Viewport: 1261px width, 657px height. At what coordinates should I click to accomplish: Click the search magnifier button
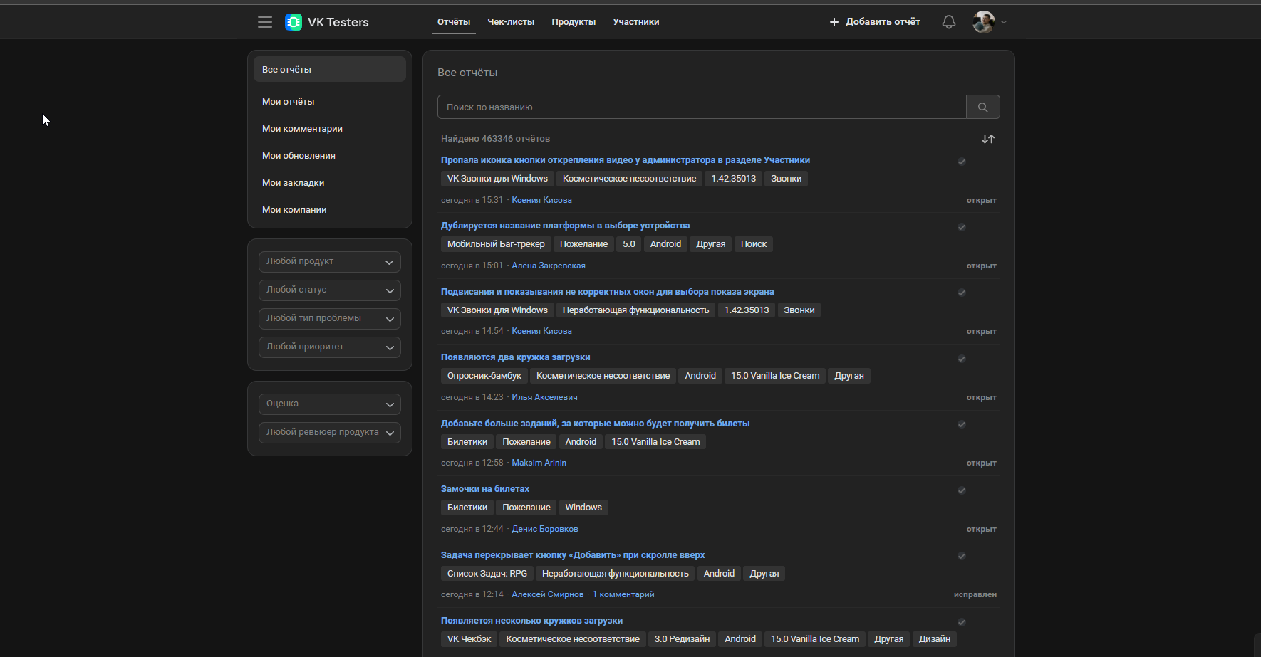tap(983, 107)
